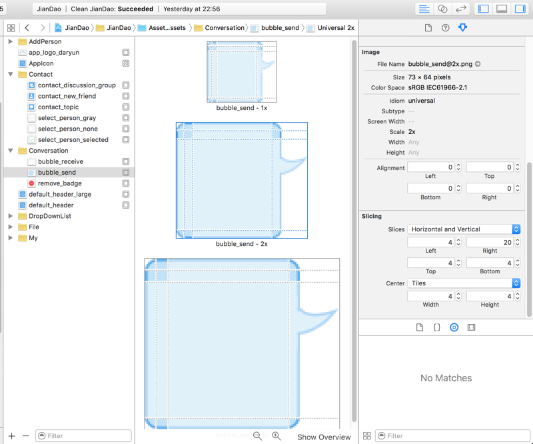Open the Center Tiles dropdown
Screen dimensions: 533x444
click(464, 283)
